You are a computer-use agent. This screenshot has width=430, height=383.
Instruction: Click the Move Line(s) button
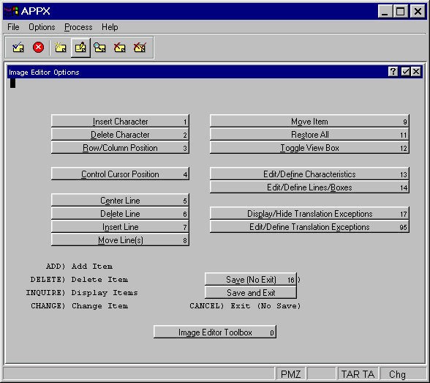[x=120, y=239]
